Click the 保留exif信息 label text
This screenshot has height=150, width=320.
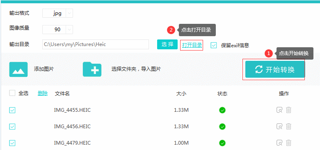235,45
